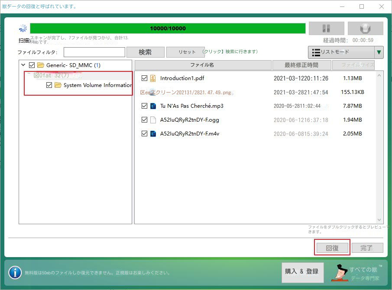The image size is (392, 290).
Task: Sort by the 最終修正時間 column header
Action: point(301,65)
